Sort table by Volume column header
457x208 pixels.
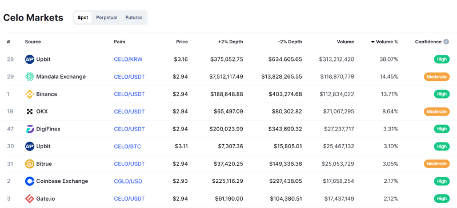click(x=346, y=42)
